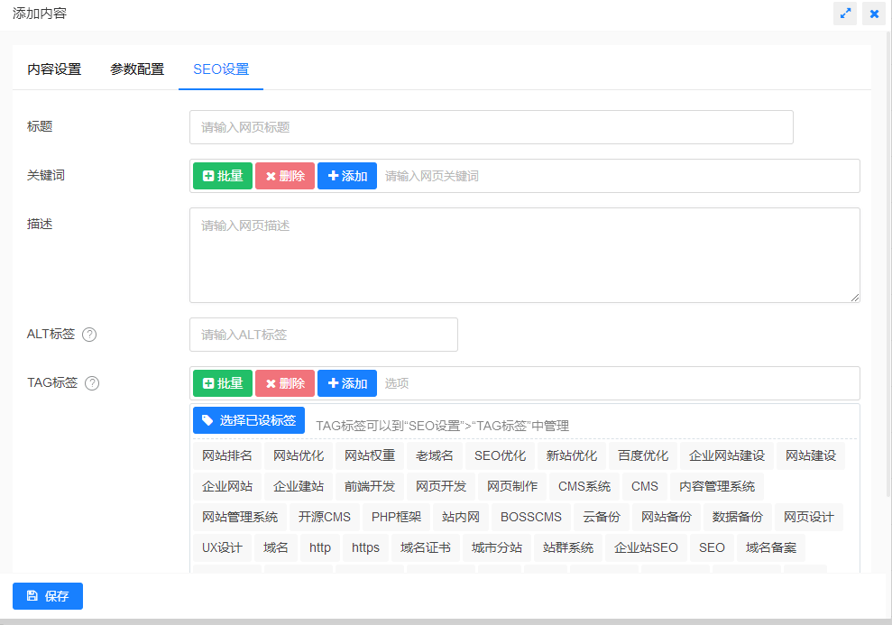Pick the 网站排名 preset tag

coord(227,455)
